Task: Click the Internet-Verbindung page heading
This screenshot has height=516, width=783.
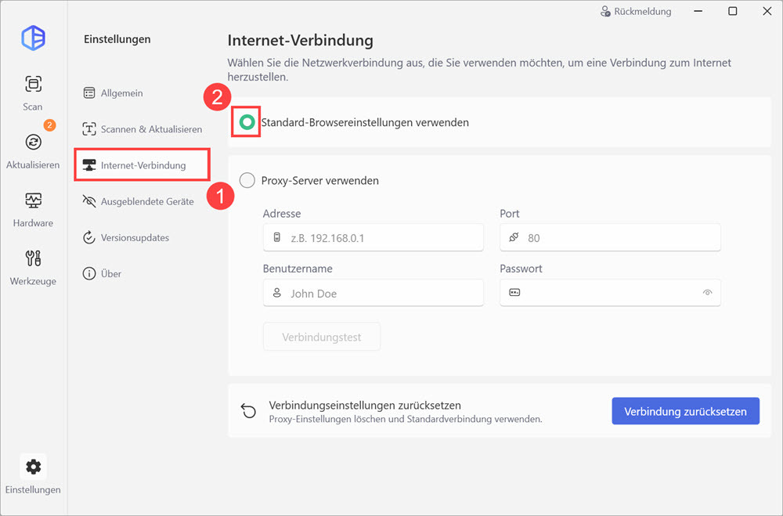Action: click(x=301, y=41)
